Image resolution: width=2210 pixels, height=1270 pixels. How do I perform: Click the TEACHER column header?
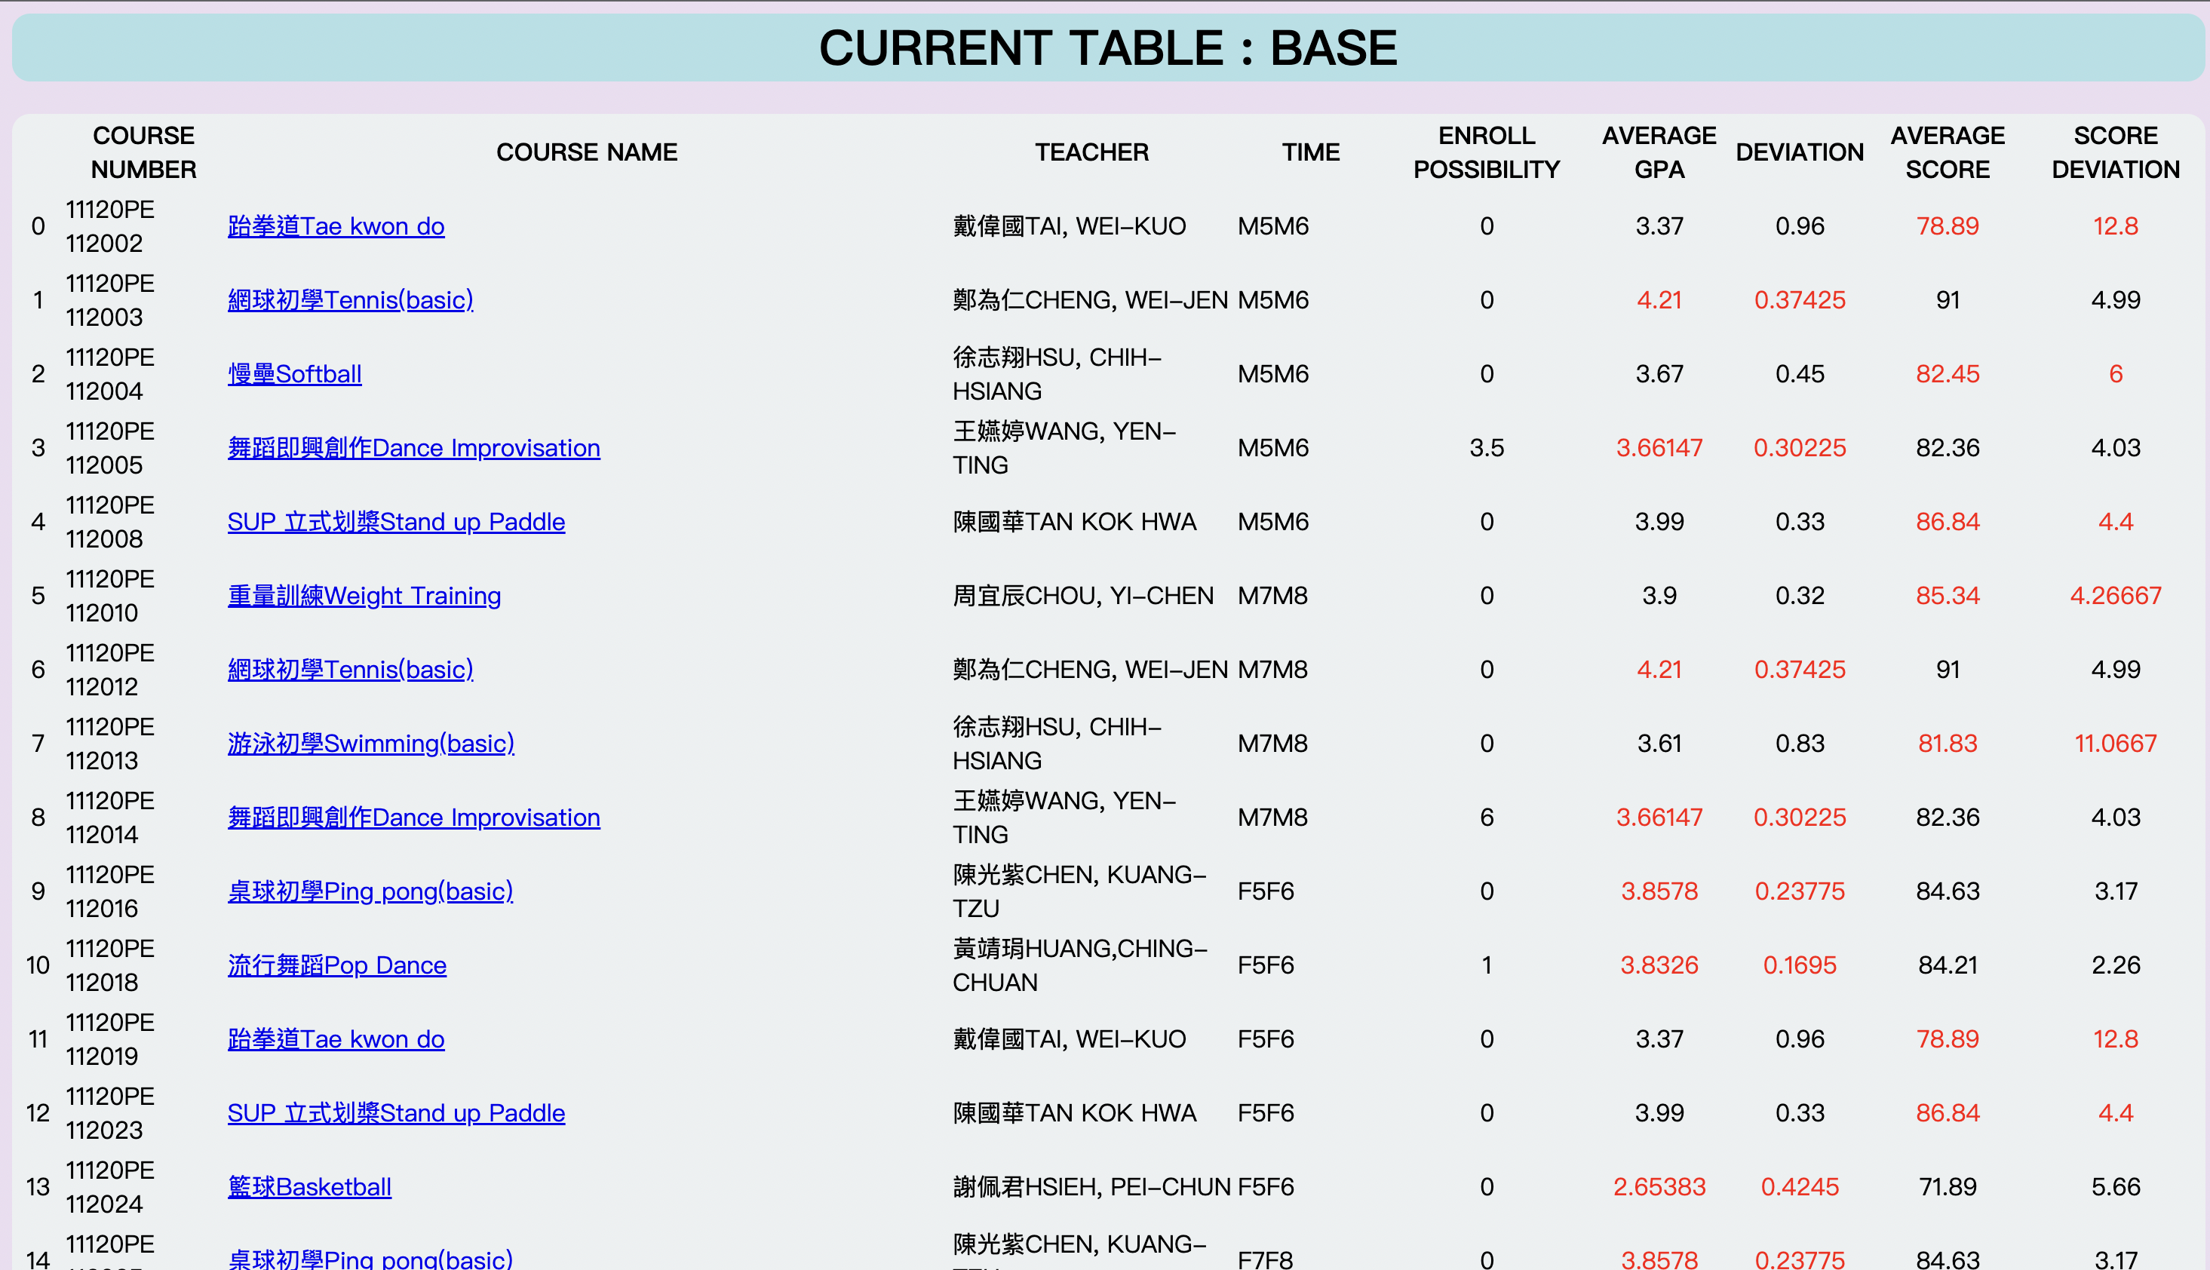[x=1092, y=152]
